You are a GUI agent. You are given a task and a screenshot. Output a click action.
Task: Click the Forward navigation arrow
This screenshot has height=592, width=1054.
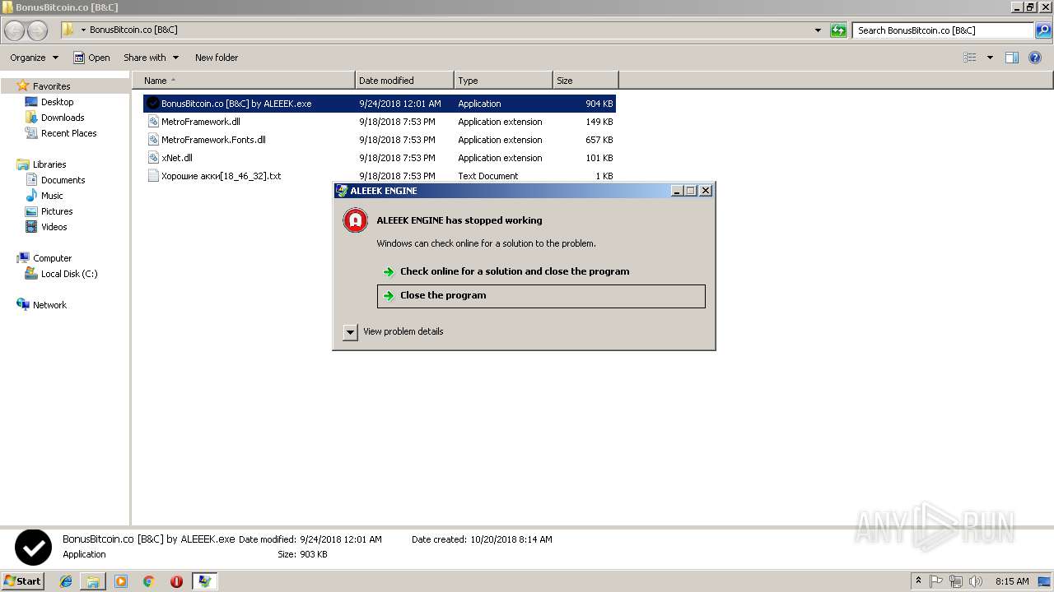37,30
